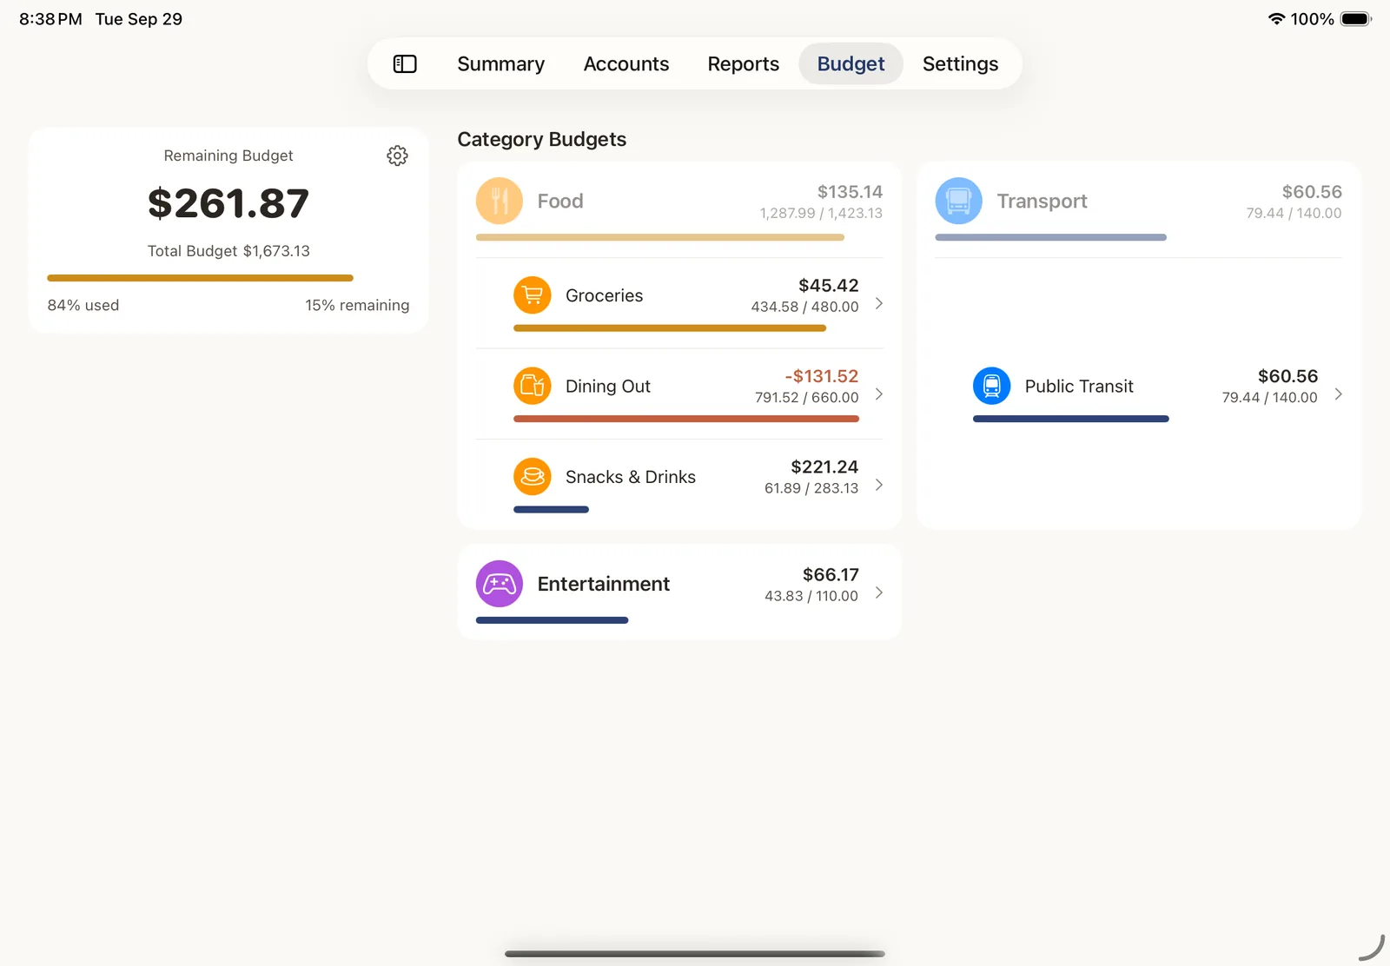
Task: Click the Dining Out takeaway icon
Action: [x=533, y=386]
